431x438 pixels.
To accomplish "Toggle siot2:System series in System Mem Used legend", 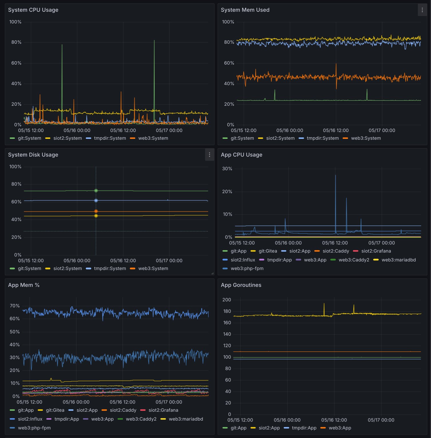I will click(280, 138).
